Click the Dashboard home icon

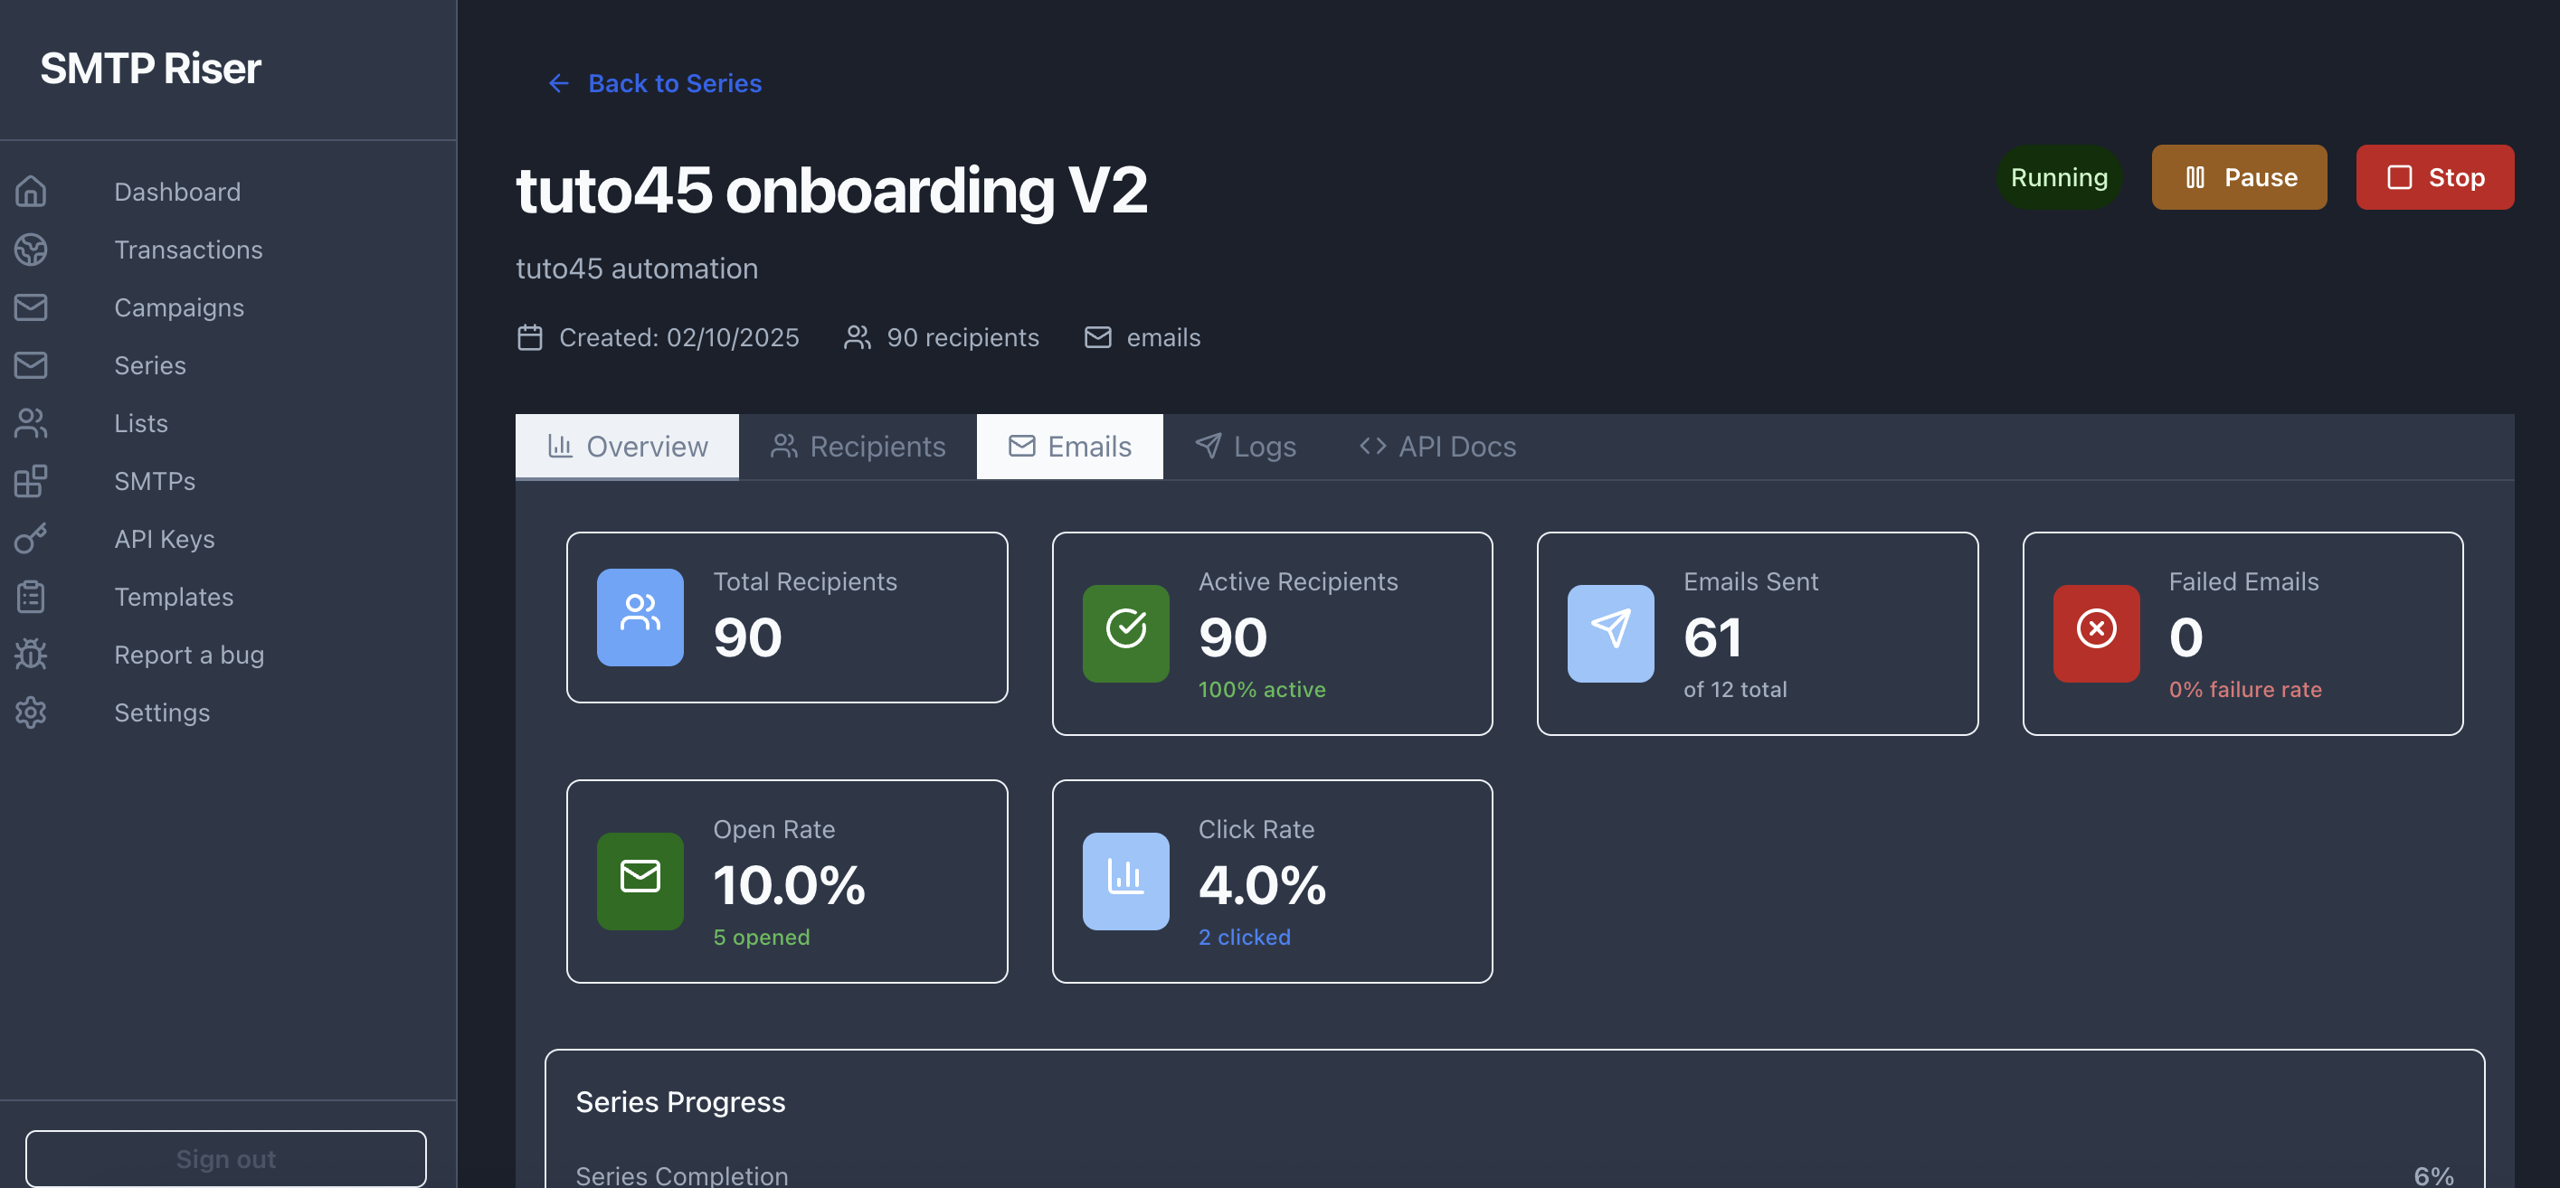[31, 192]
